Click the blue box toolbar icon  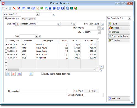(33, 8)
